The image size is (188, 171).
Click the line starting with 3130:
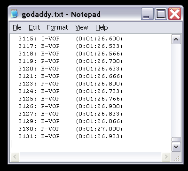(70, 129)
